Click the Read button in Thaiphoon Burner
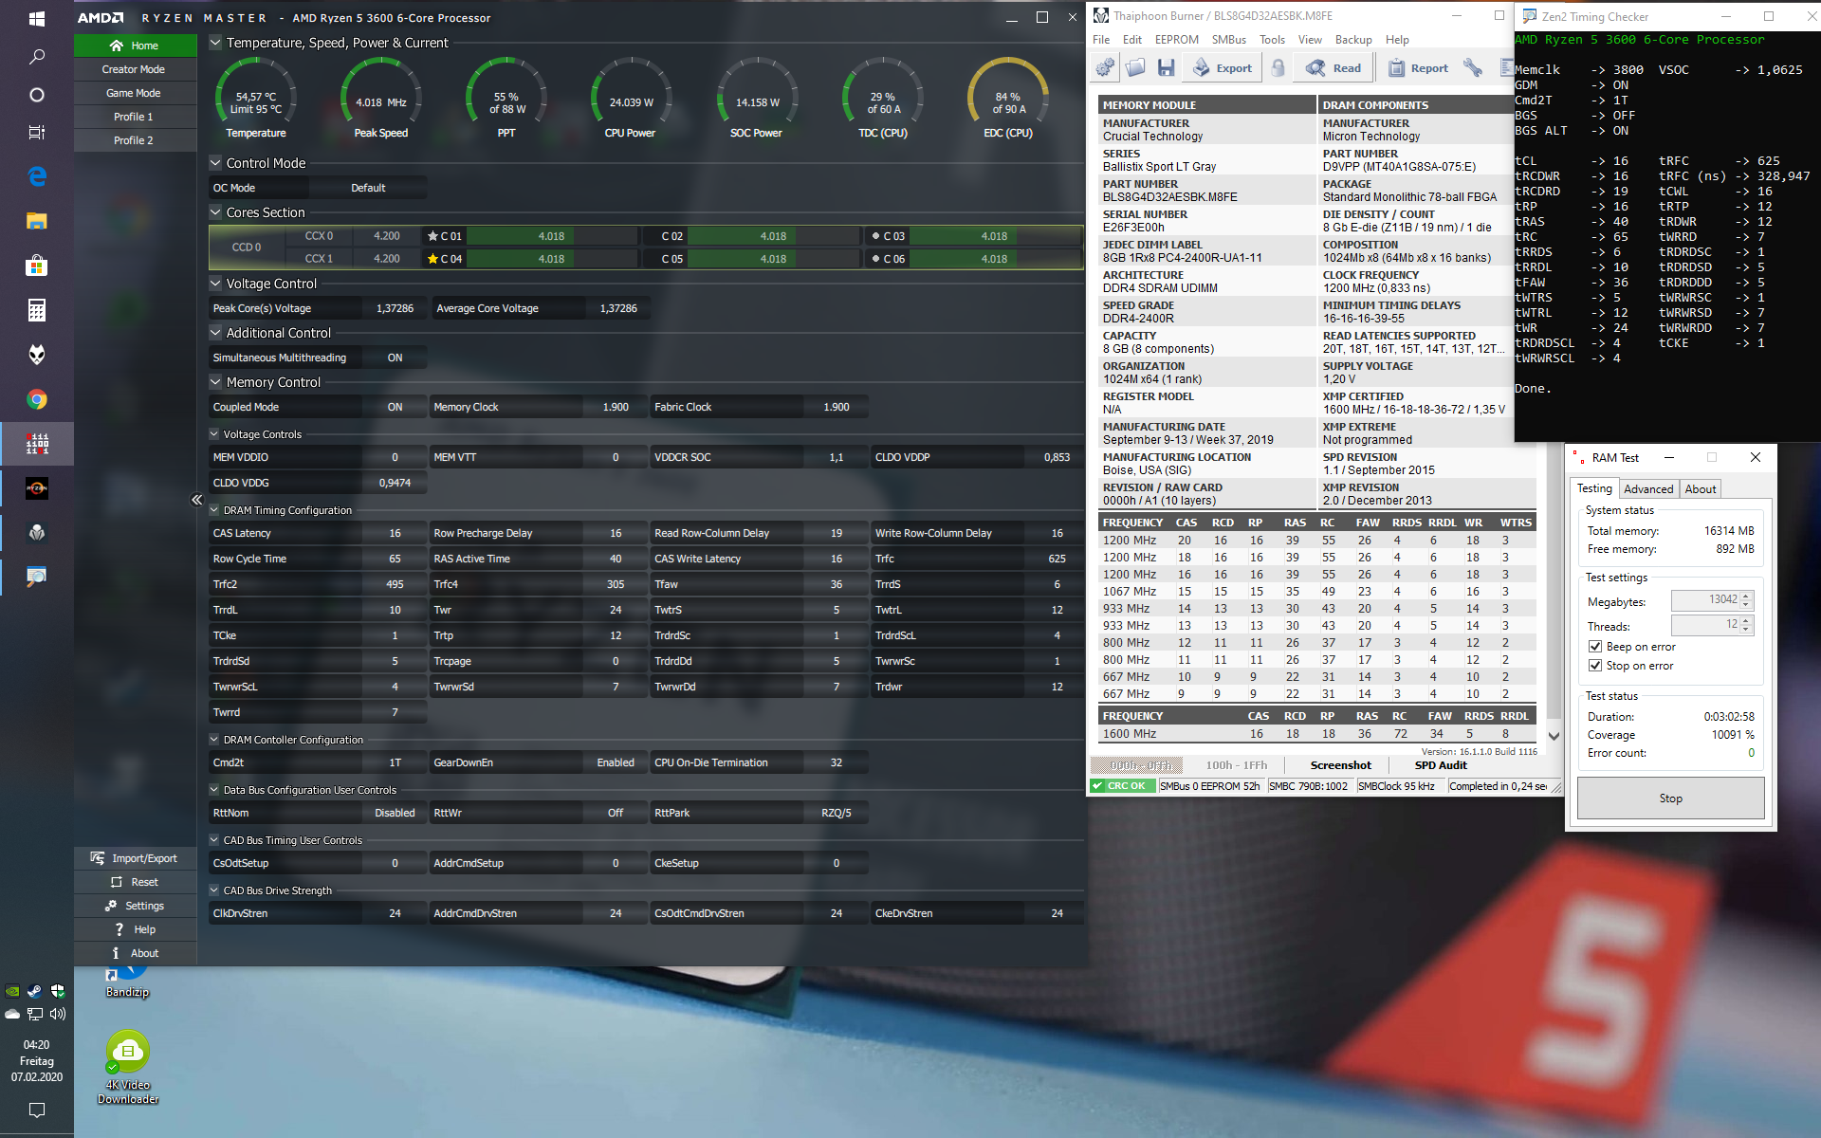1821x1138 pixels. coord(1334,68)
